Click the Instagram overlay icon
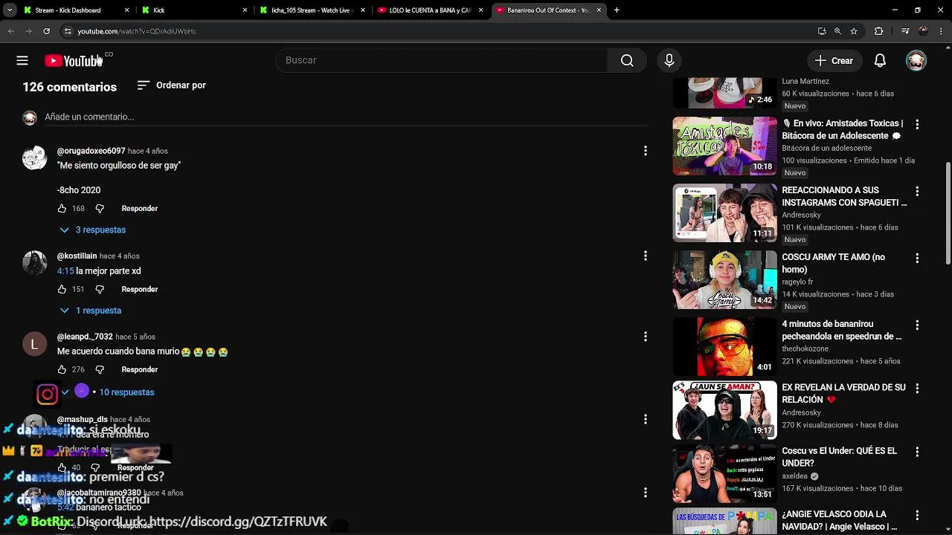Viewport: 952px width, 535px height. tap(47, 395)
